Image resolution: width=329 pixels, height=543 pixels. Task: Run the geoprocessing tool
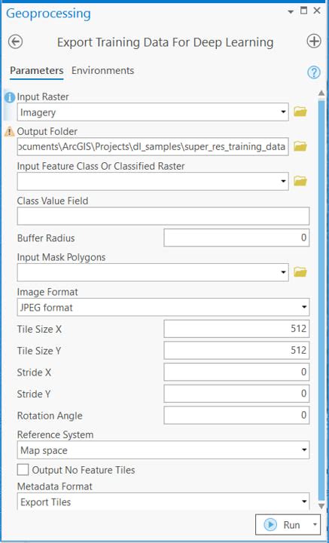coord(282,525)
